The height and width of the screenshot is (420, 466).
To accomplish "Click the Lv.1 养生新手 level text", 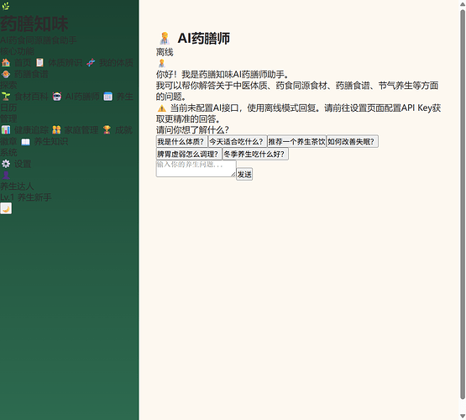I will click(x=26, y=197).
